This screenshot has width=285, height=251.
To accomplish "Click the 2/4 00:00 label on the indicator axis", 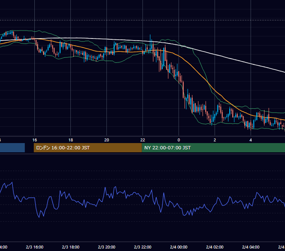I will [x=179, y=247].
